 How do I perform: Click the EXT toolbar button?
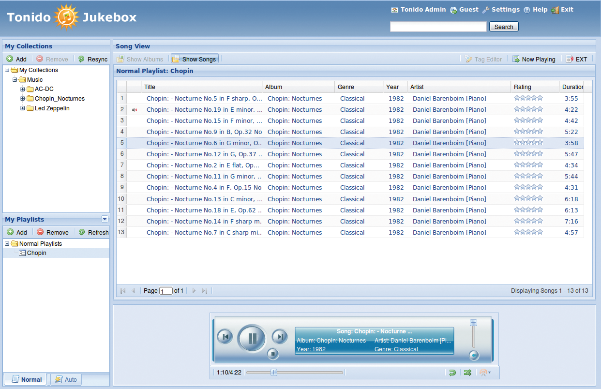[x=576, y=59]
